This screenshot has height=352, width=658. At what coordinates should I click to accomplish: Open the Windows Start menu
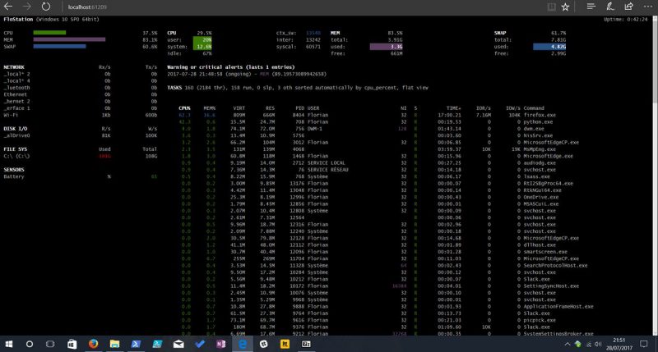point(8,344)
